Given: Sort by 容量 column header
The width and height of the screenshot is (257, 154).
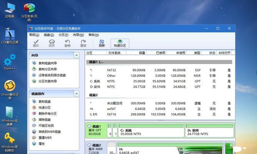Looking at the screenshot, I should coord(136,53).
